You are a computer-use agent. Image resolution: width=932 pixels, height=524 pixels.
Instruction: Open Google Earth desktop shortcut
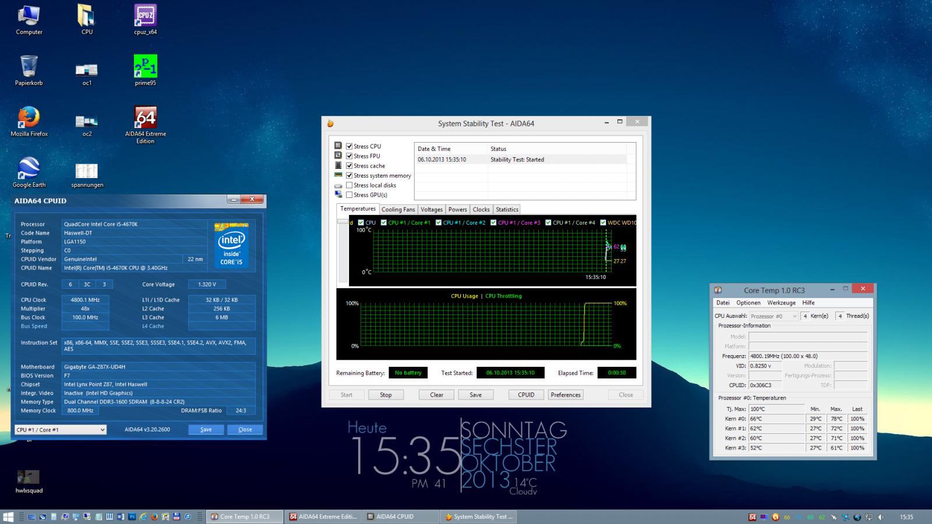(x=29, y=172)
